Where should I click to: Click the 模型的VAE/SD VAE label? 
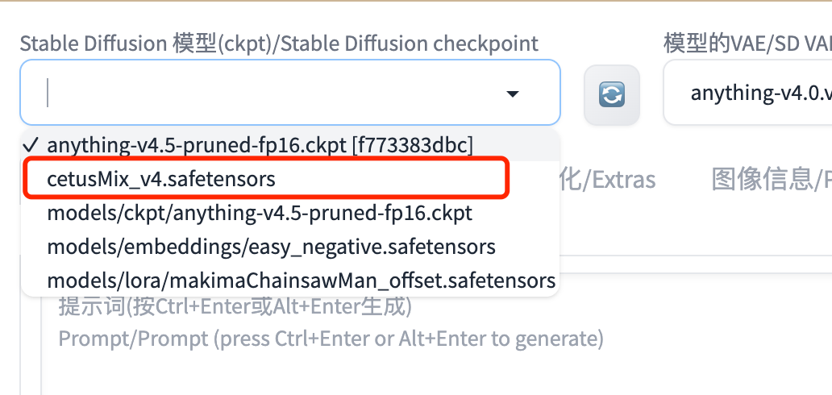click(747, 43)
